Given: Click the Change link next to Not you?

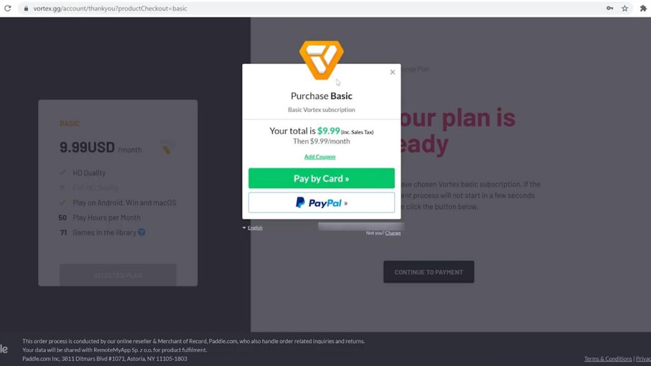Looking at the screenshot, I should (393, 233).
